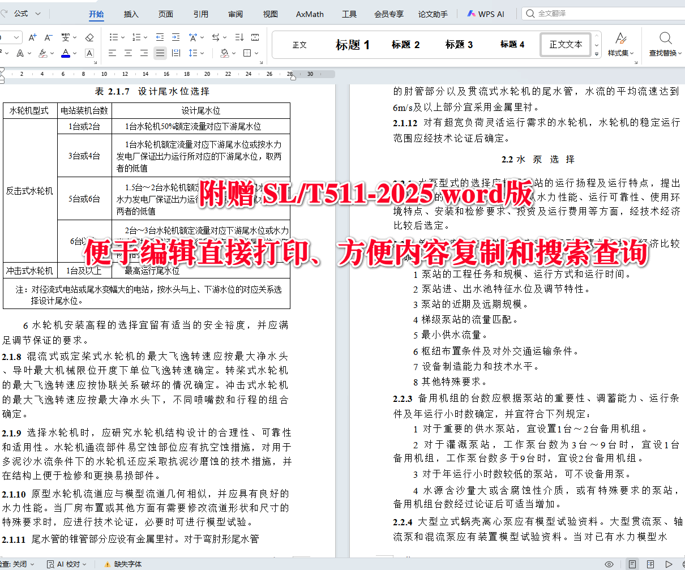Apply text highlight color

tap(43, 53)
